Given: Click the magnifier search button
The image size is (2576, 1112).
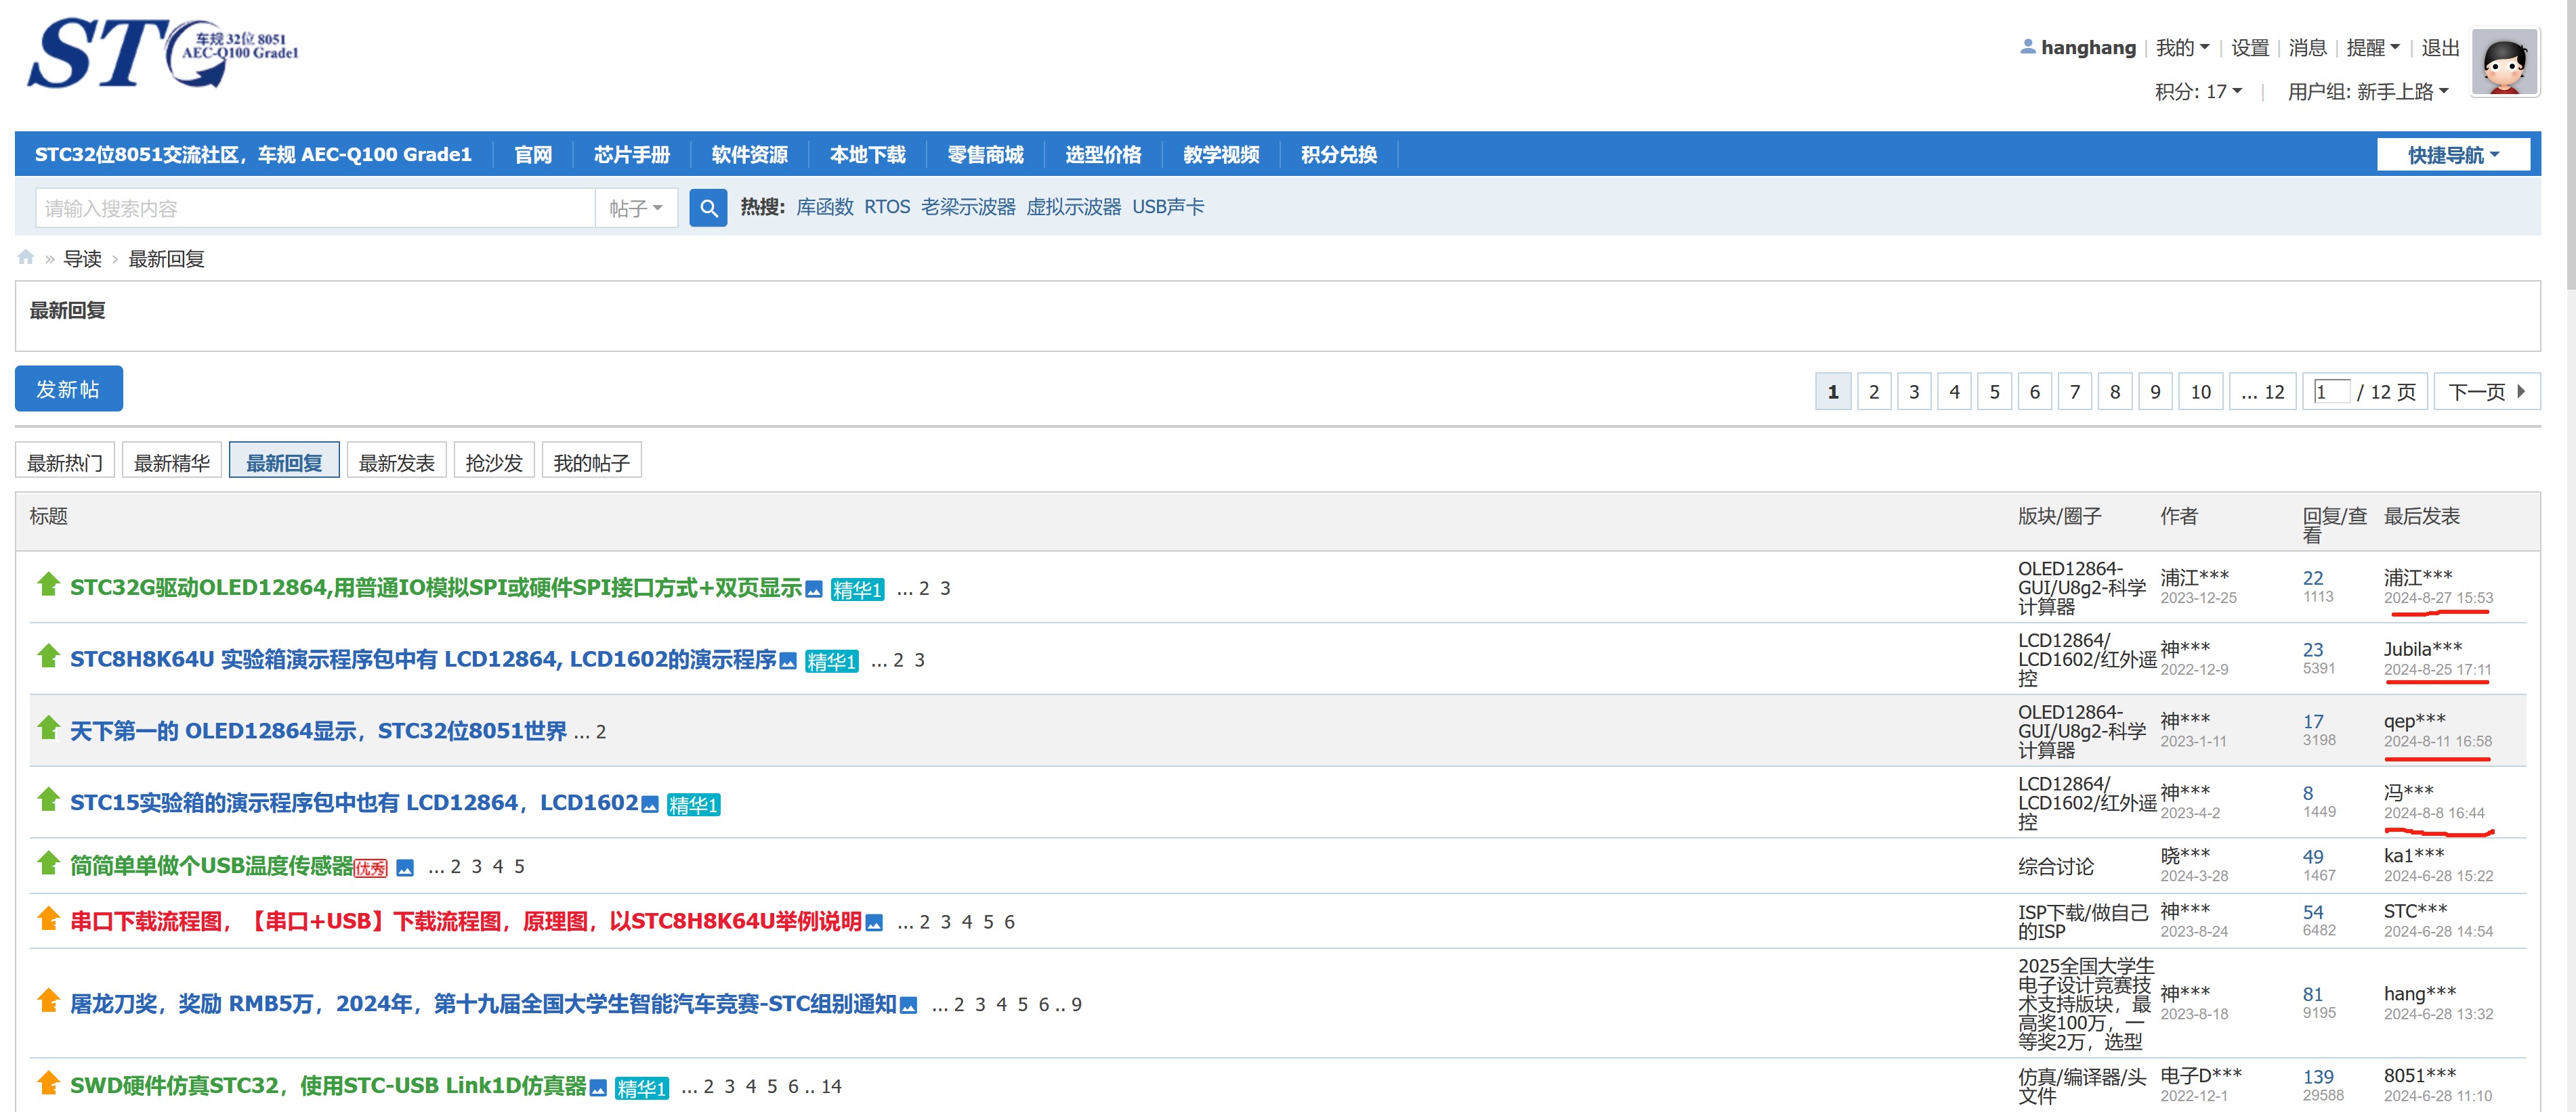Looking at the screenshot, I should tap(708, 208).
